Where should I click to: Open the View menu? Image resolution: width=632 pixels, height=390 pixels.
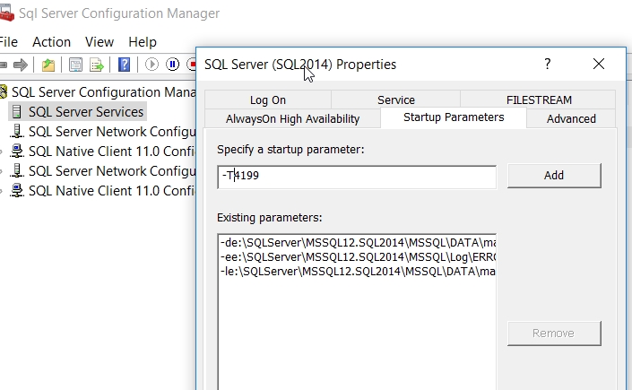pos(100,42)
